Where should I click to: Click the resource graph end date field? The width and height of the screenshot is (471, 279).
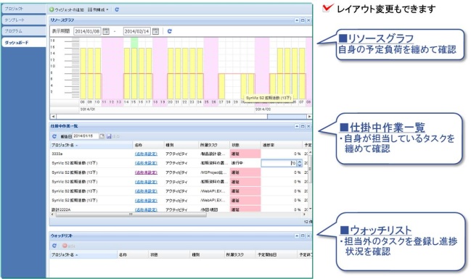[x=136, y=31]
